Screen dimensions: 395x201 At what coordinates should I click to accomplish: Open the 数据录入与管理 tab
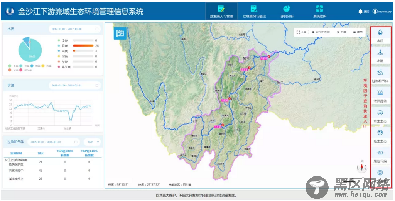pyautogui.click(x=221, y=11)
